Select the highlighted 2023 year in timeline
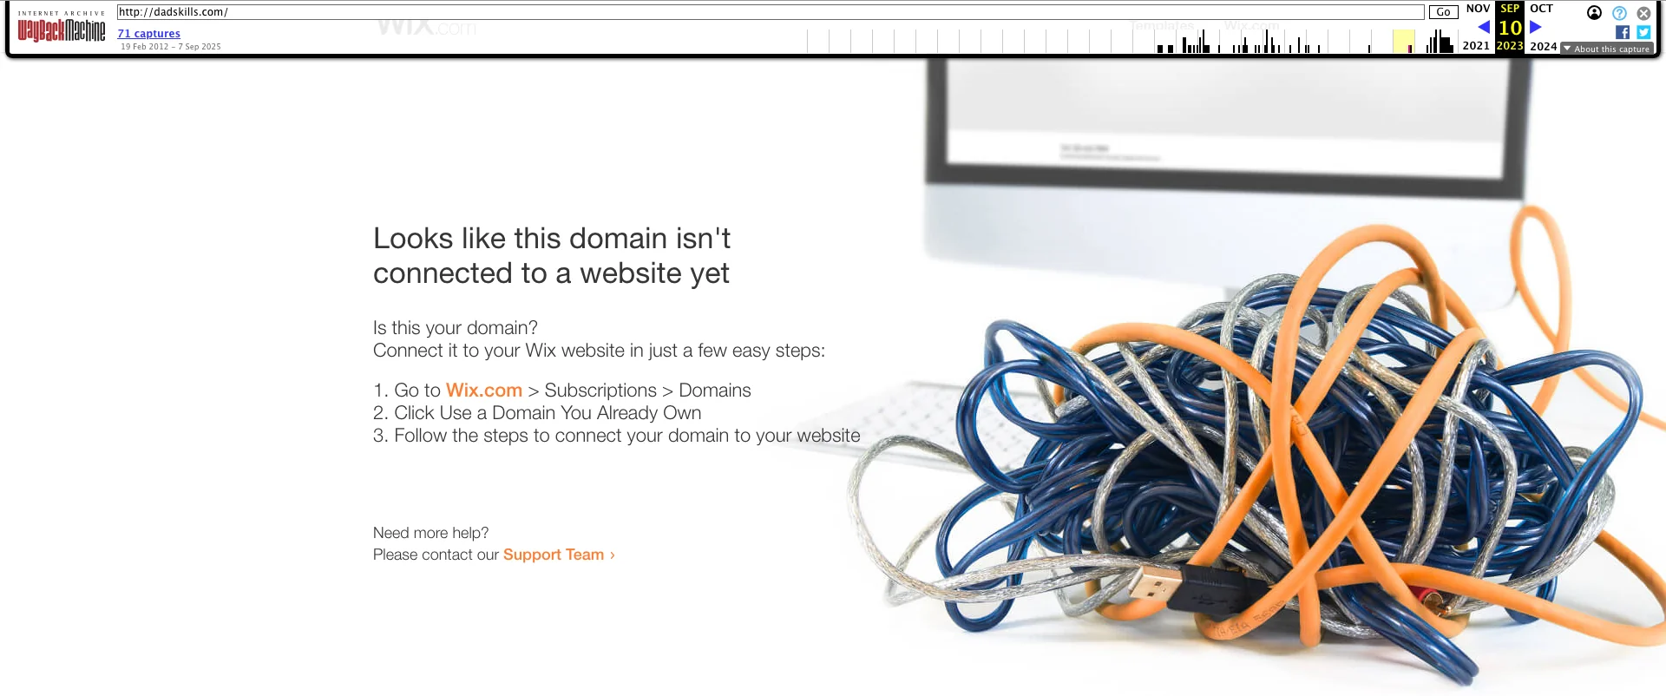The width and height of the screenshot is (1666, 696). 1510,46
